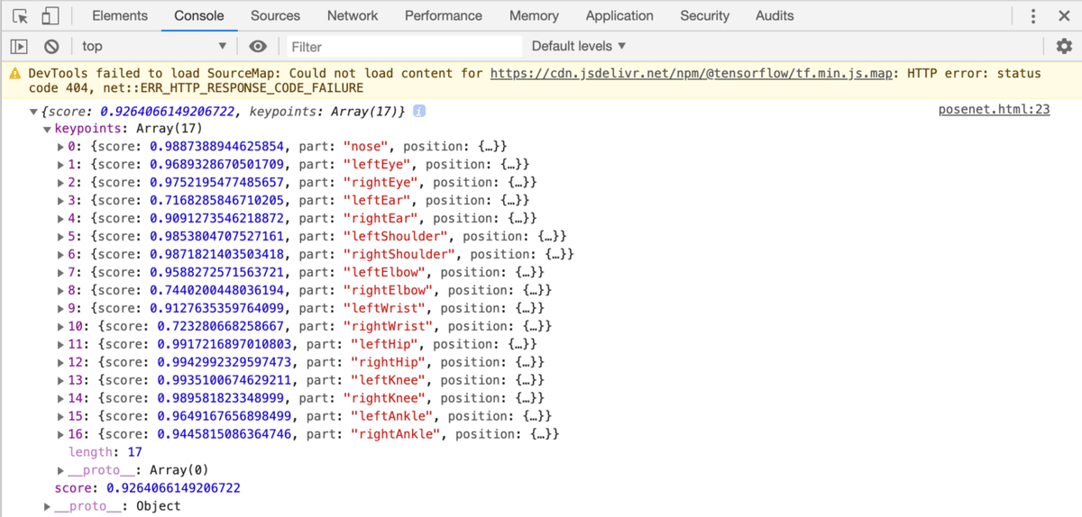Toggle the live expression eye icon
This screenshot has height=517, width=1082.
pyautogui.click(x=259, y=46)
